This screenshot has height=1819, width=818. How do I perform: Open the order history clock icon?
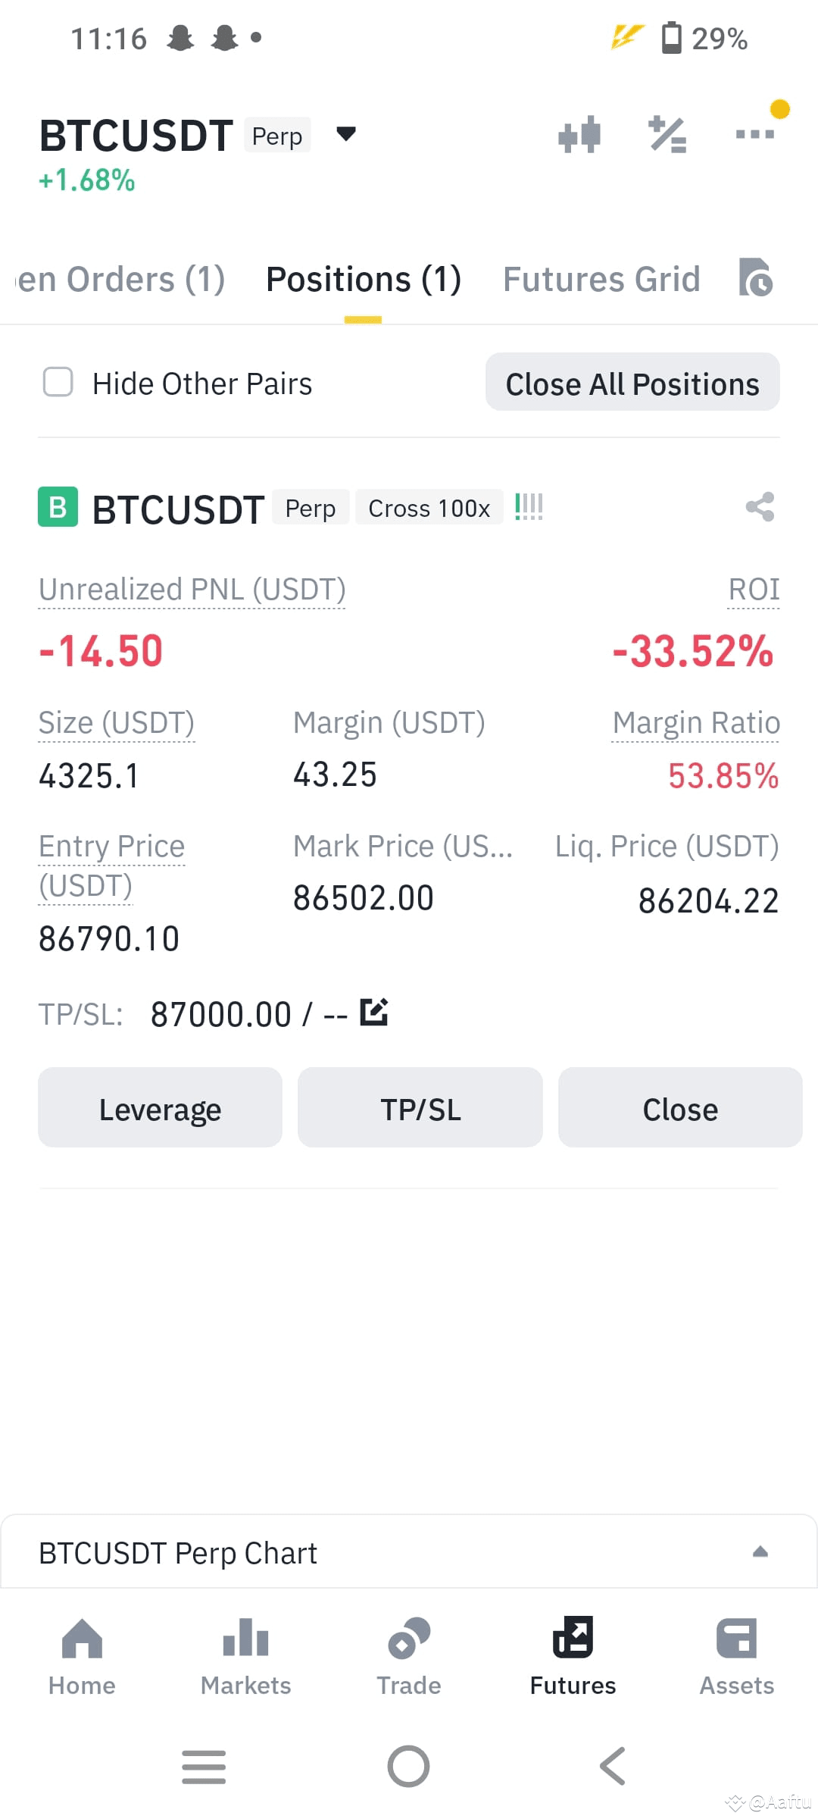pyautogui.click(x=755, y=277)
